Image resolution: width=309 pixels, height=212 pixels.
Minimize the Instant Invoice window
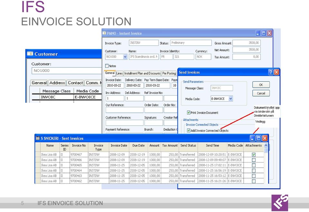click(x=258, y=33)
